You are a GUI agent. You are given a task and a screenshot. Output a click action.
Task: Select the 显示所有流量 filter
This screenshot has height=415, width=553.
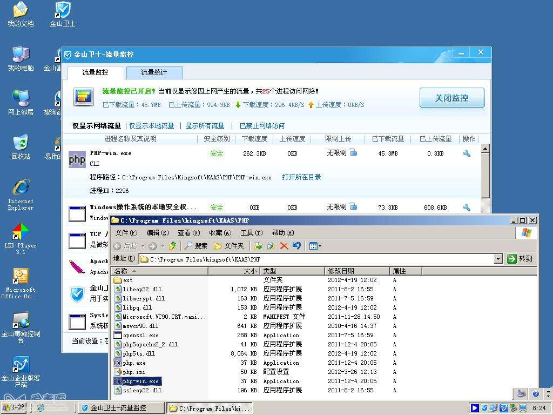(x=205, y=125)
